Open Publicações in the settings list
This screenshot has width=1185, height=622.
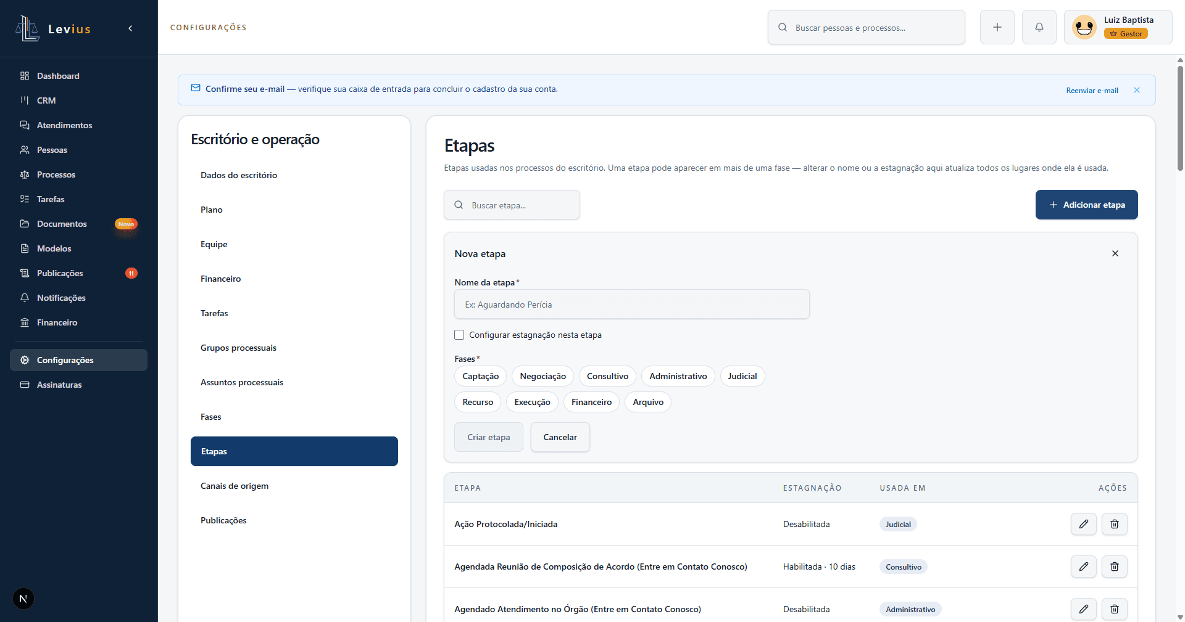[x=294, y=520]
